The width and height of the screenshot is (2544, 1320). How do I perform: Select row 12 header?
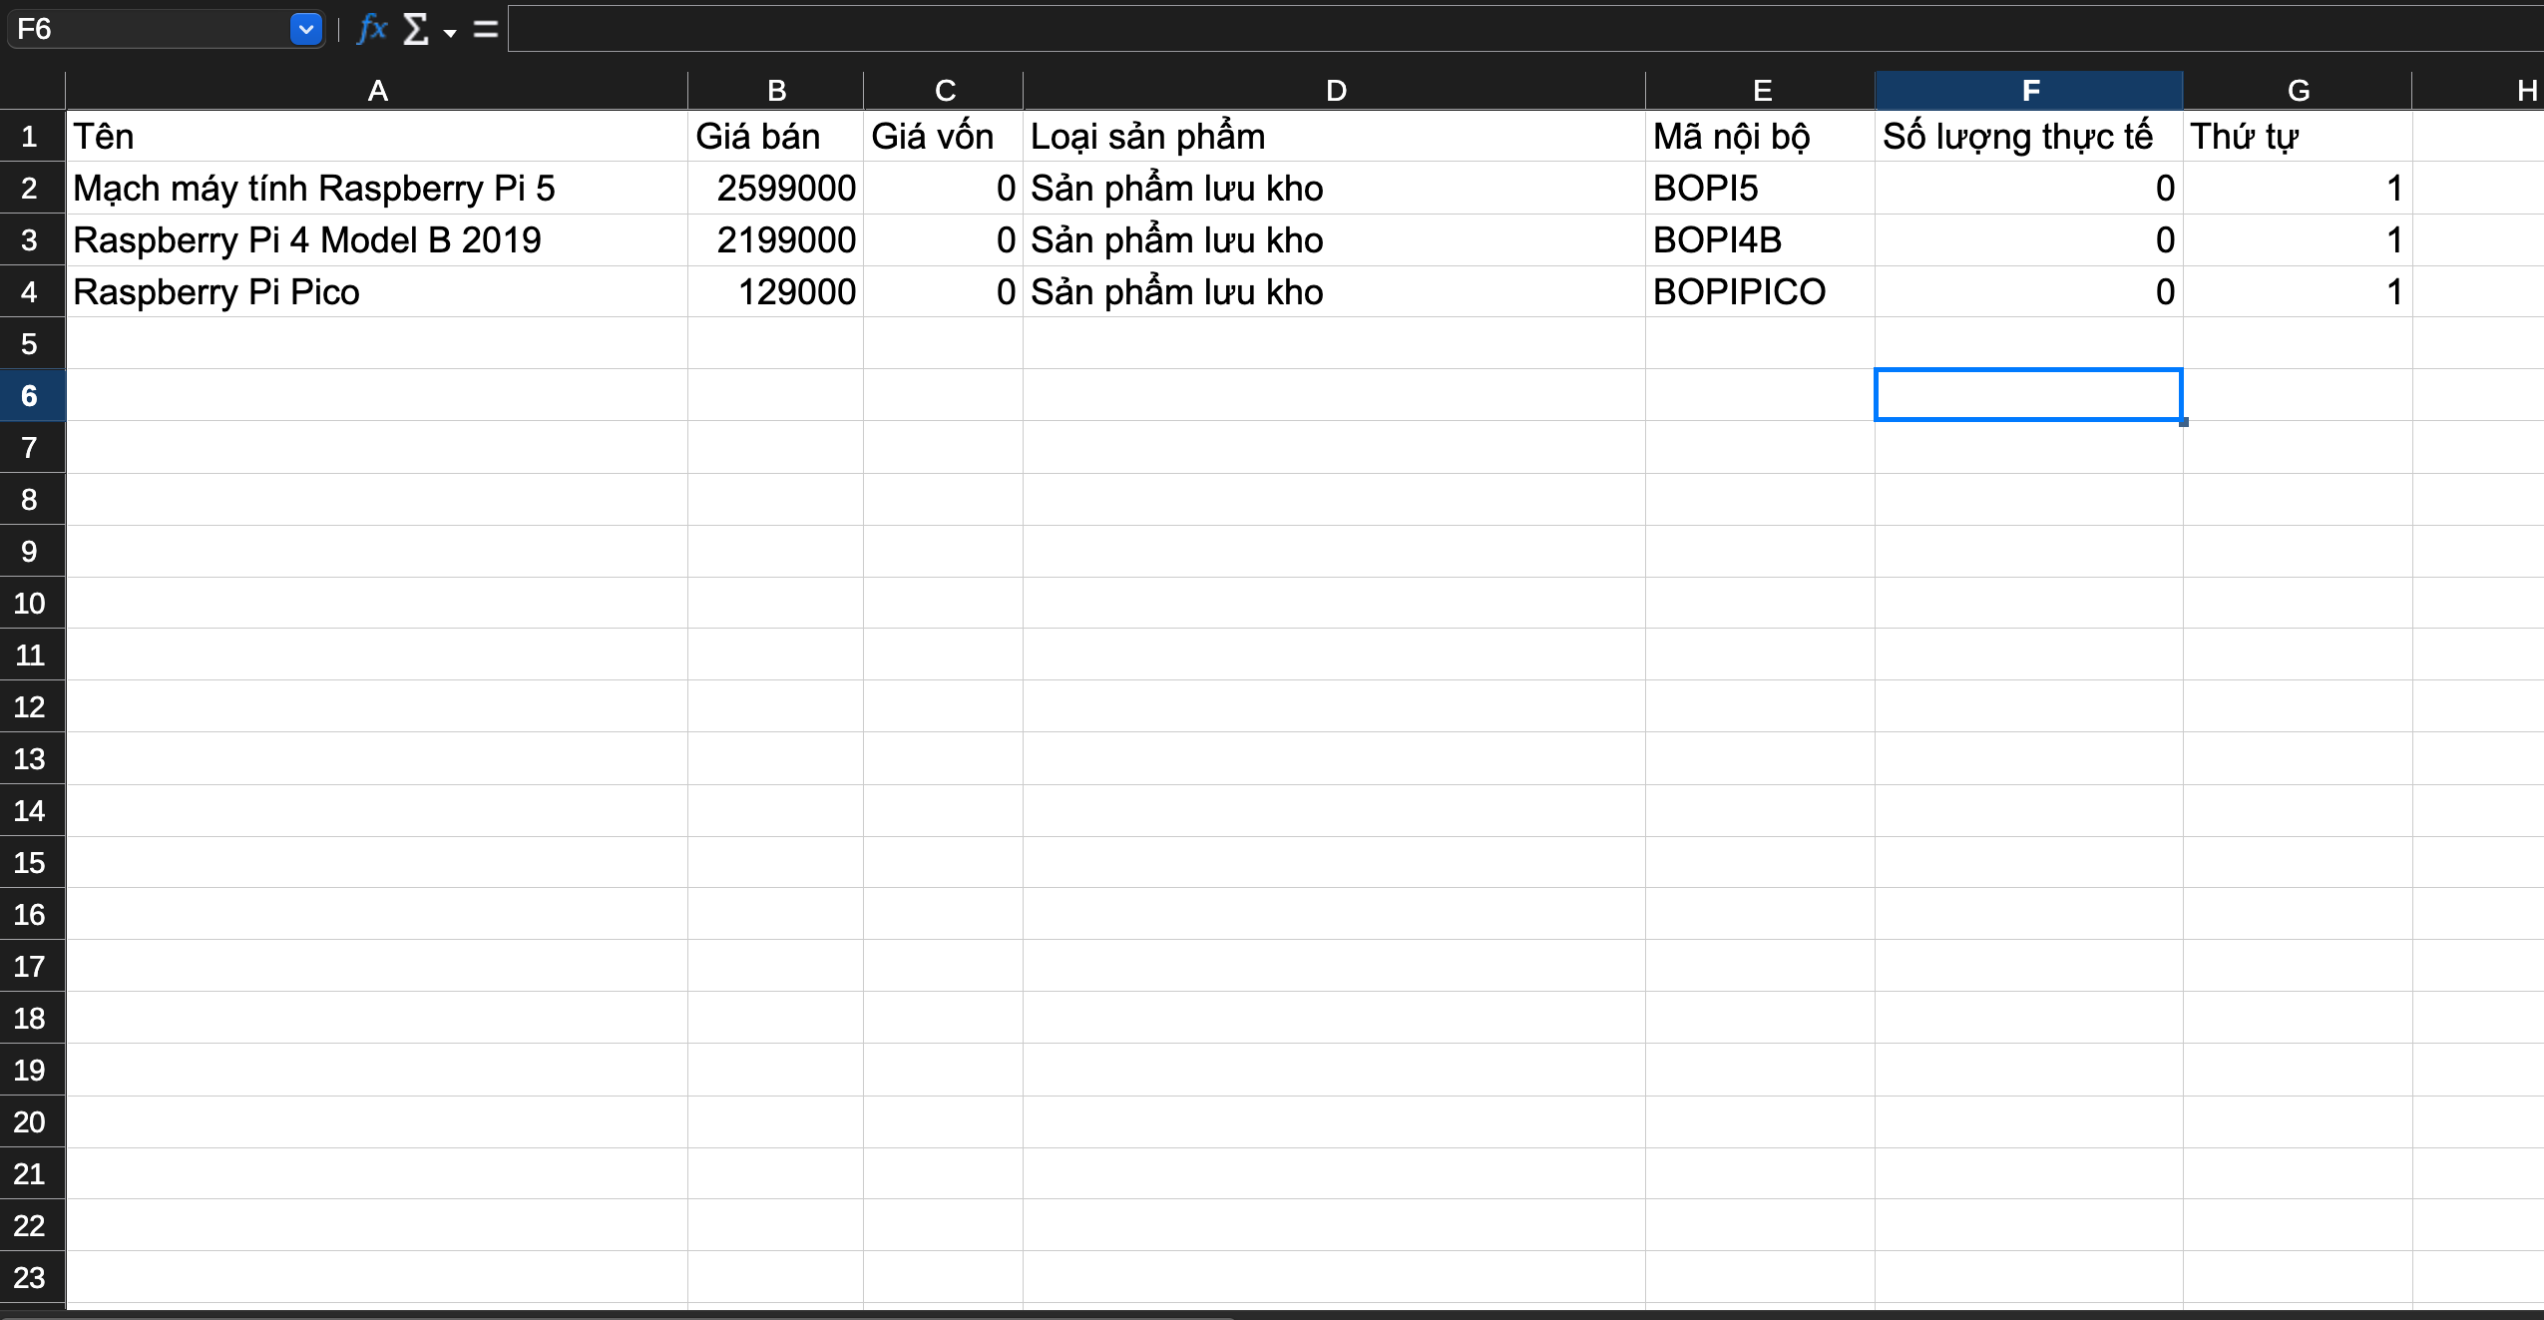(30, 707)
